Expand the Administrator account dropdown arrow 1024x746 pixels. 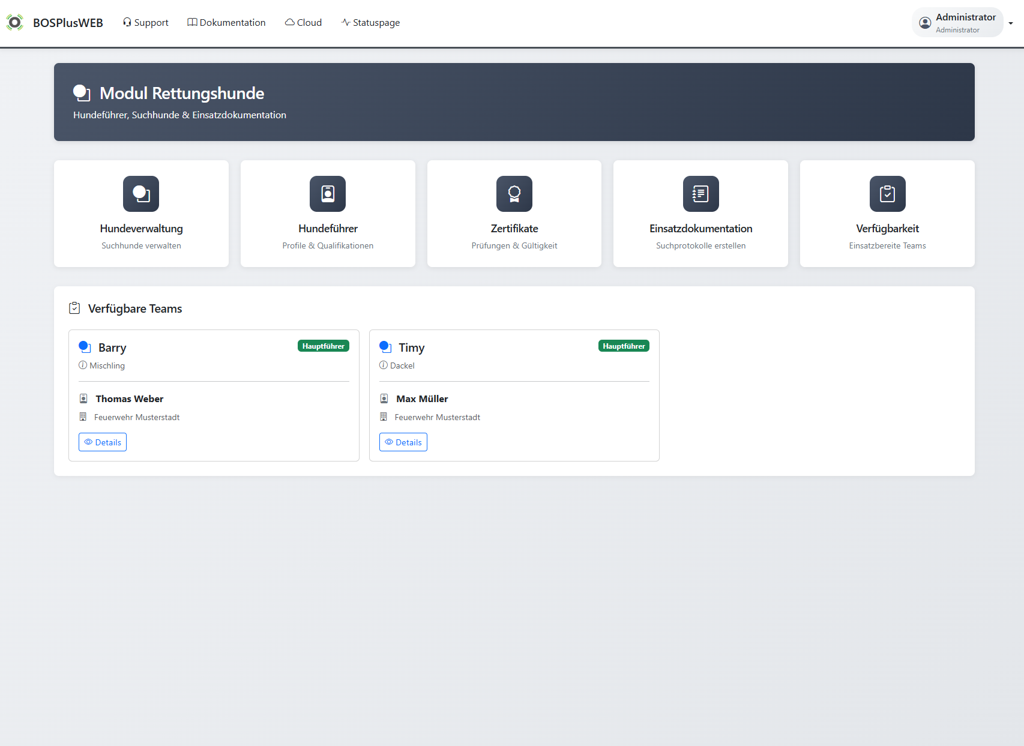coord(1011,23)
